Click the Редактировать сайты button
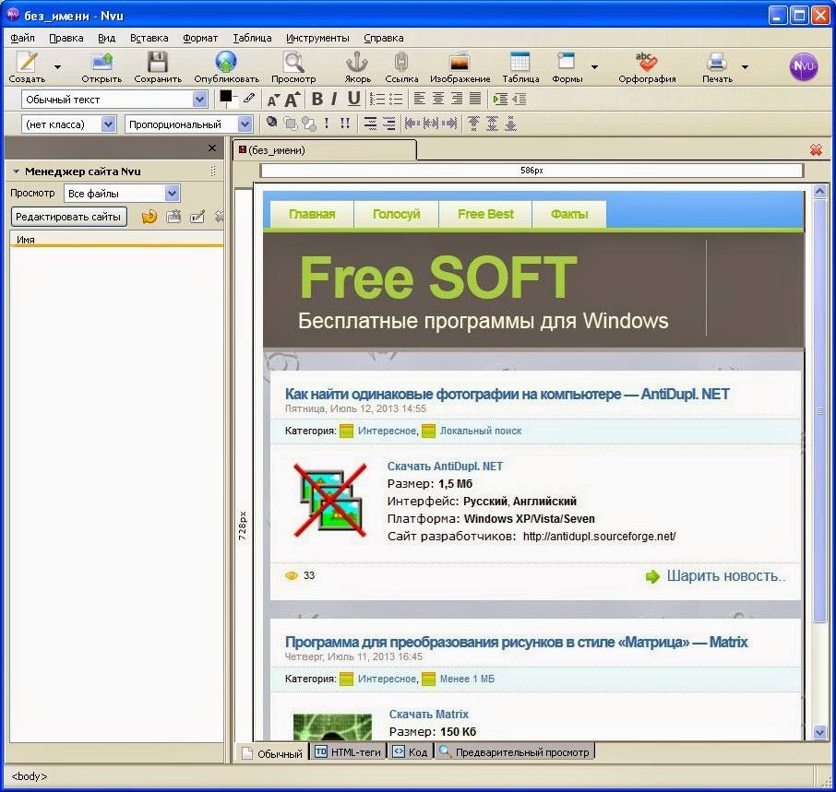This screenshot has height=792, width=836. [68, 217]
